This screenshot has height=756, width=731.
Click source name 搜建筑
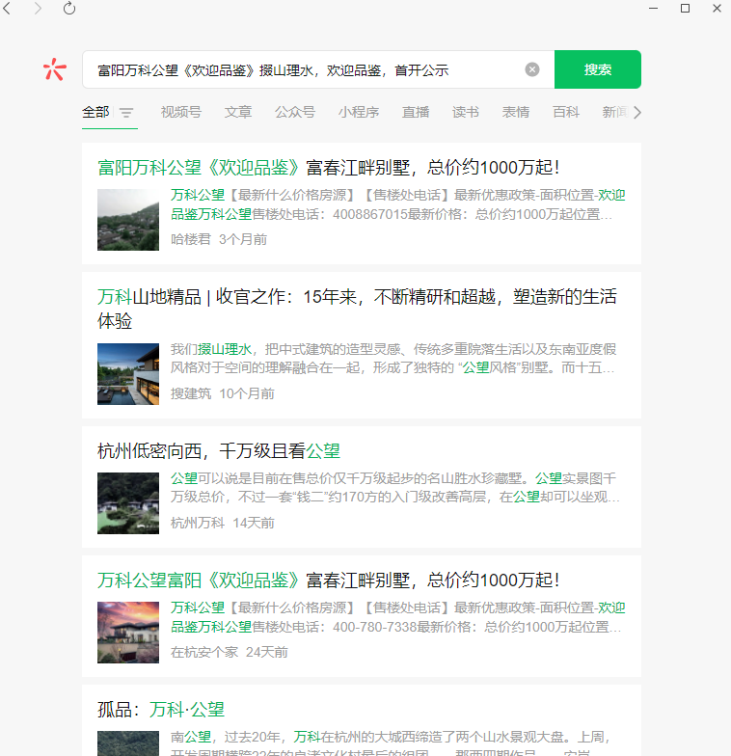[x=191, y=393]
